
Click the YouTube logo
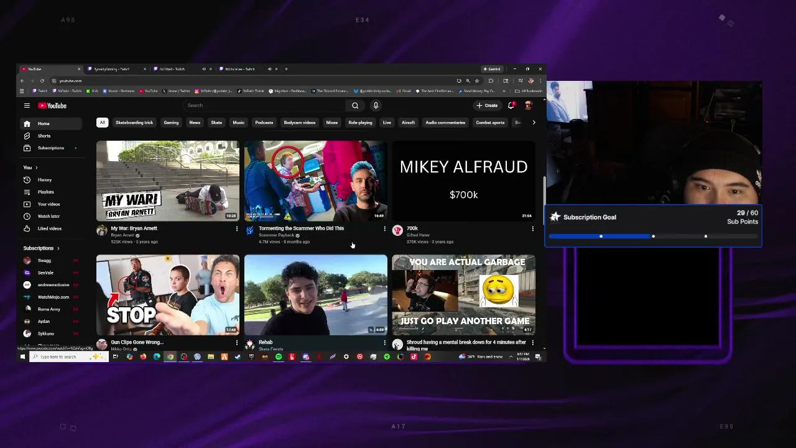(52, 106)
